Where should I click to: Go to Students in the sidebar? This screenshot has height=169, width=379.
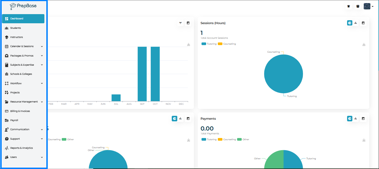click(x=16, y=28)
